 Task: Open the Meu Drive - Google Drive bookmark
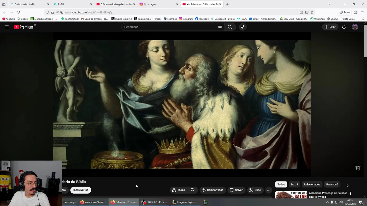point(294,19)
